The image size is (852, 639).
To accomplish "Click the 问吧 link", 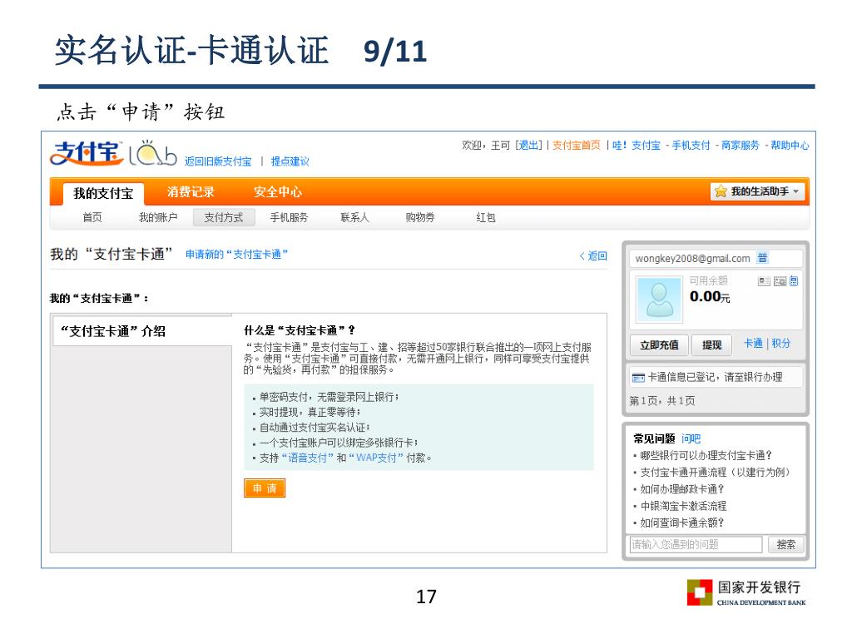I will [691, 438].
